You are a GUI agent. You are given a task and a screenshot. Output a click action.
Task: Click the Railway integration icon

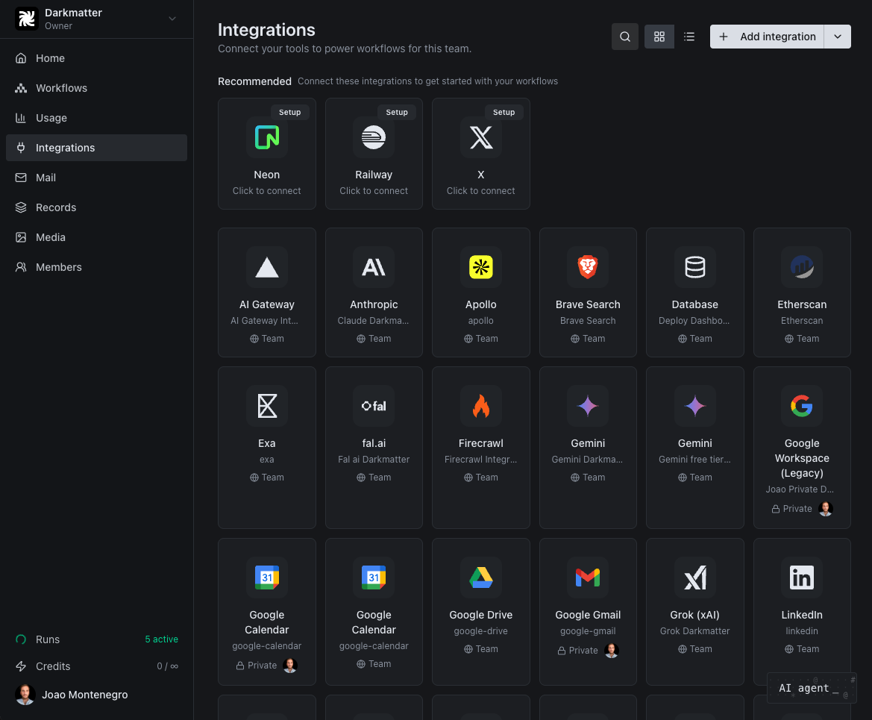pos(374,137)
